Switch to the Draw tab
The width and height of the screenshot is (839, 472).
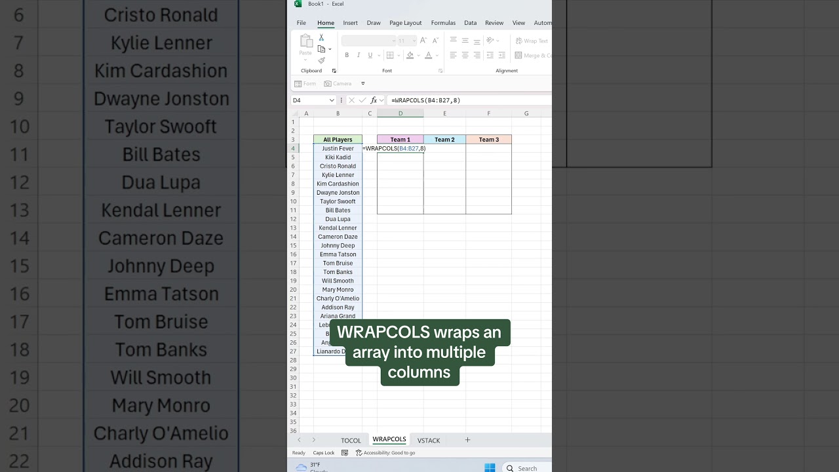[x=374, y=23]
